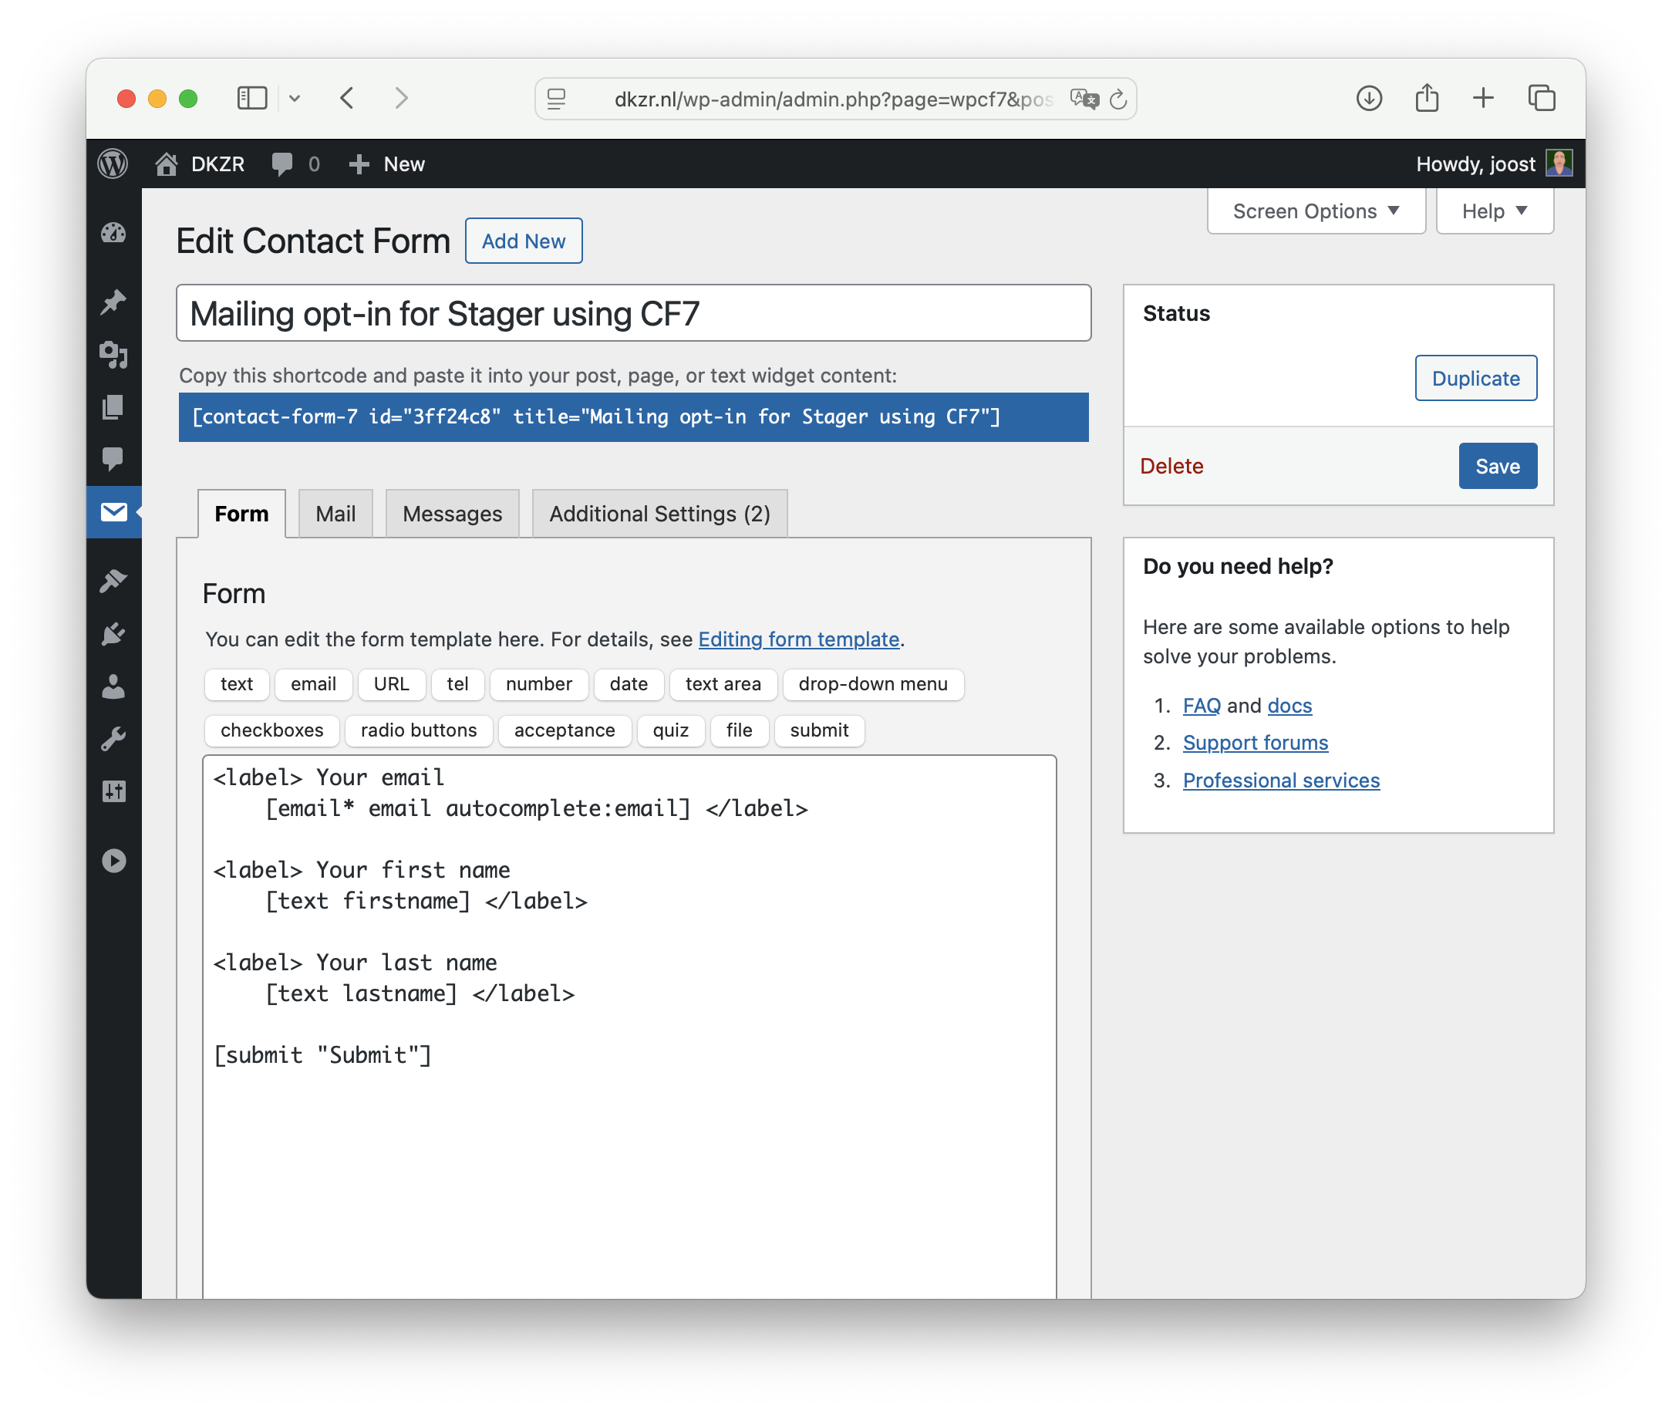The image size is (1672, 1413).
Task: Open the Settings sliders sidebar icon
Action: coord(113,791)
